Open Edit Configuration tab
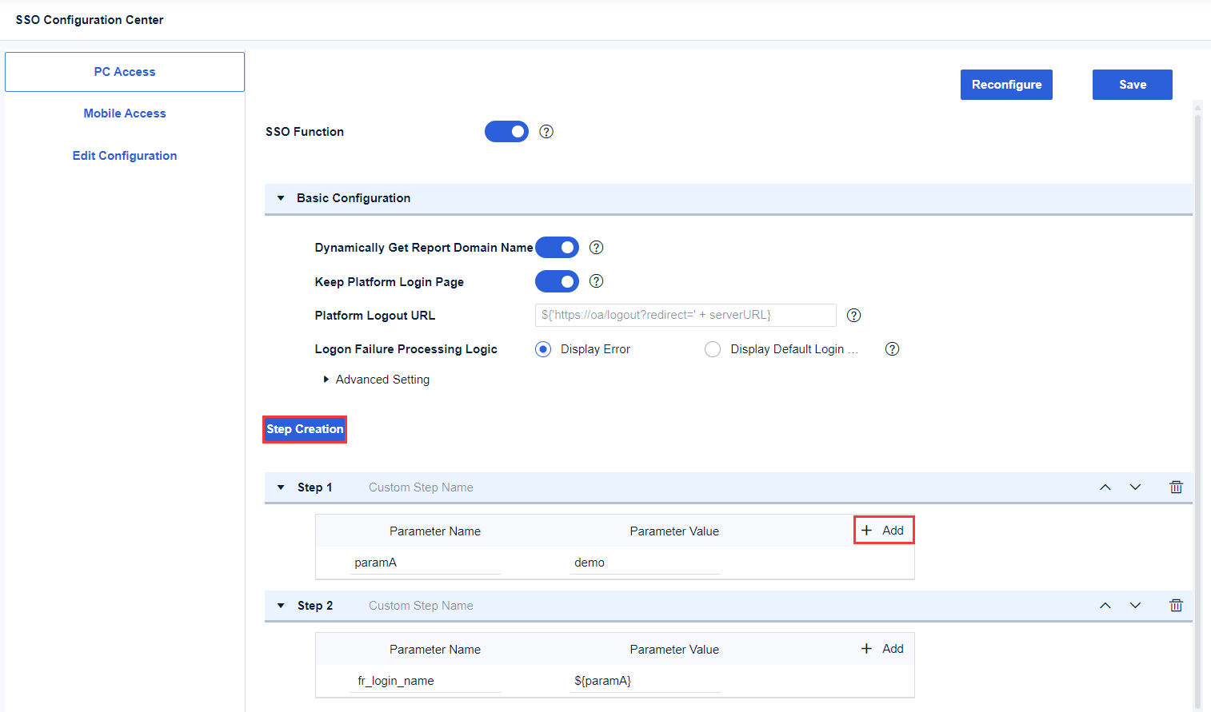Viewport: 1211px width, 712px height. pos(125,156)
